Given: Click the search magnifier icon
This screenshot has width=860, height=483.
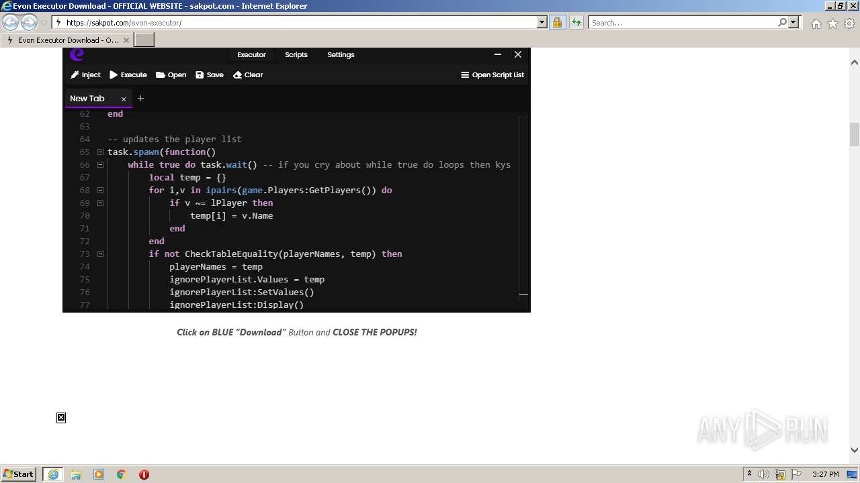Looking at the screenshot, I should click(782, 22).
